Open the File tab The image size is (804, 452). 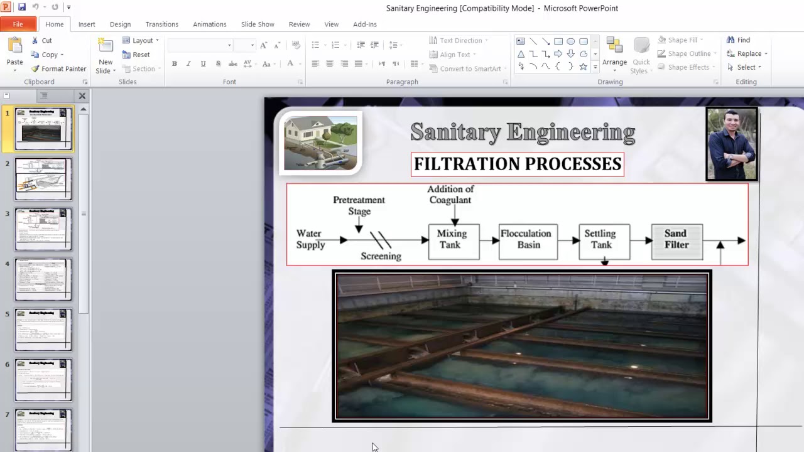click(18, 24)
